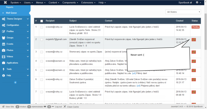This screenshot has height=109, width=207.
Task: Click the Joomla logo icon
Action: [x=5, y=2]
